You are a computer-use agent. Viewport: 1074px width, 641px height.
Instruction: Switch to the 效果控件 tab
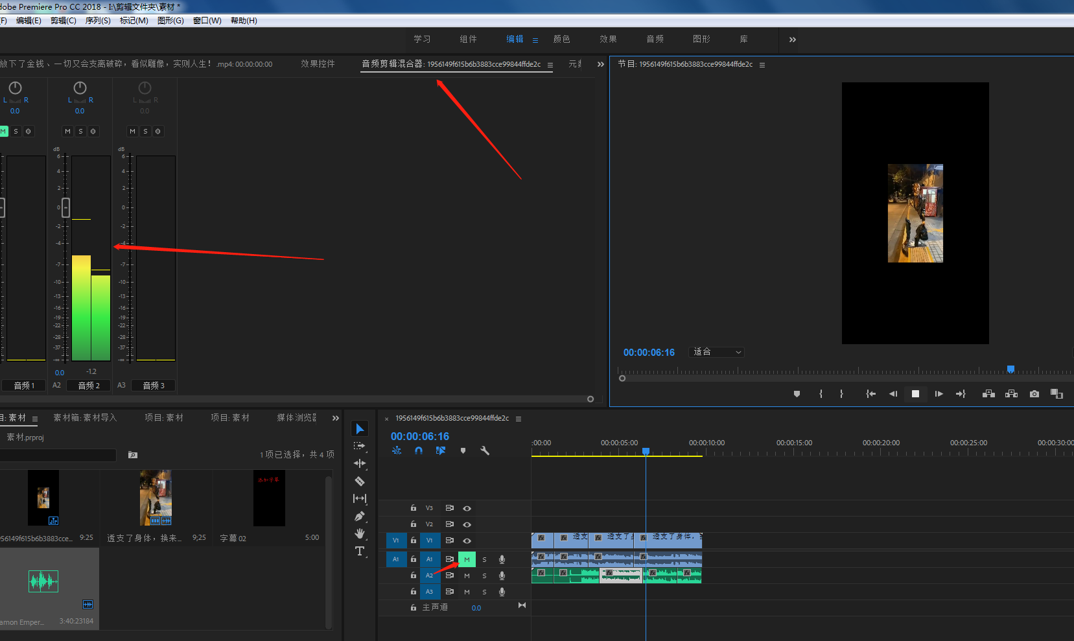[318, 64]
